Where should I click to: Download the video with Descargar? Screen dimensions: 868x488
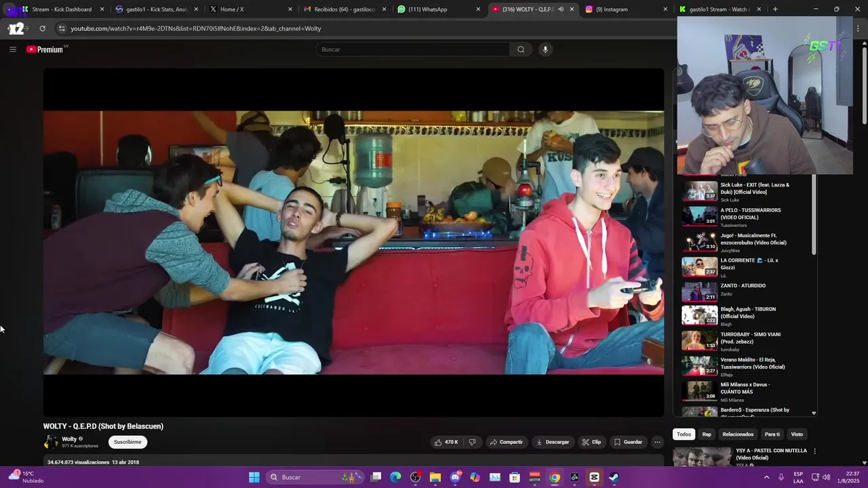tap(553, 442)
